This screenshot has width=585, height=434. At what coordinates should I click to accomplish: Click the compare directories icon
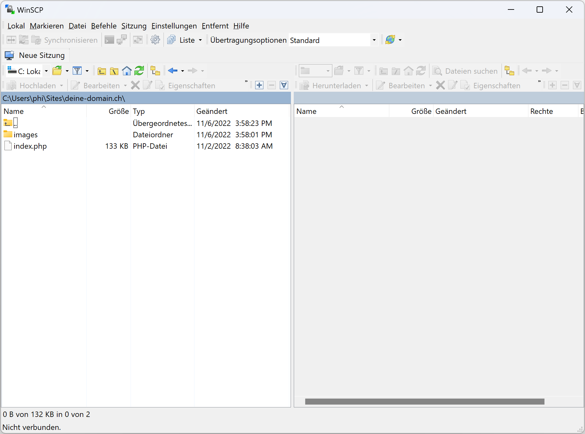(11, 40)
